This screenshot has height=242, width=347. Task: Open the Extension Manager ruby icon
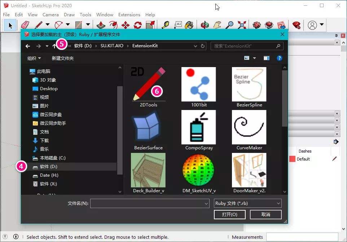click(x=297, y=25)
